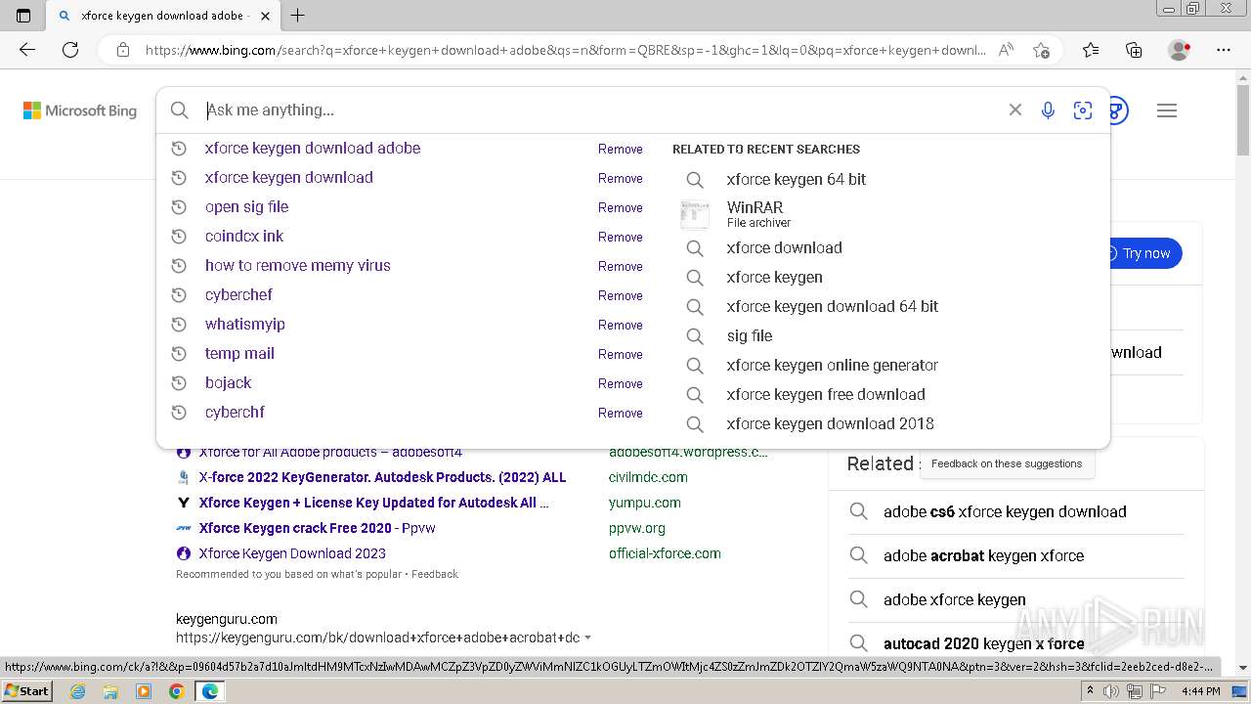Choose related search 'sig file'
1251x704 pixels.
[x=750, y=336]
